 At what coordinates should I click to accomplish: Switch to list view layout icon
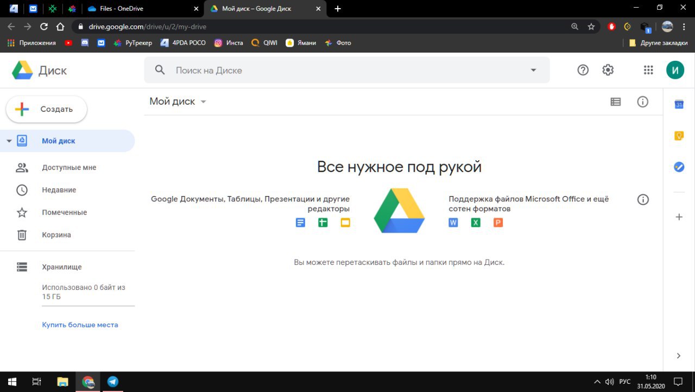[x=616, y=102]
